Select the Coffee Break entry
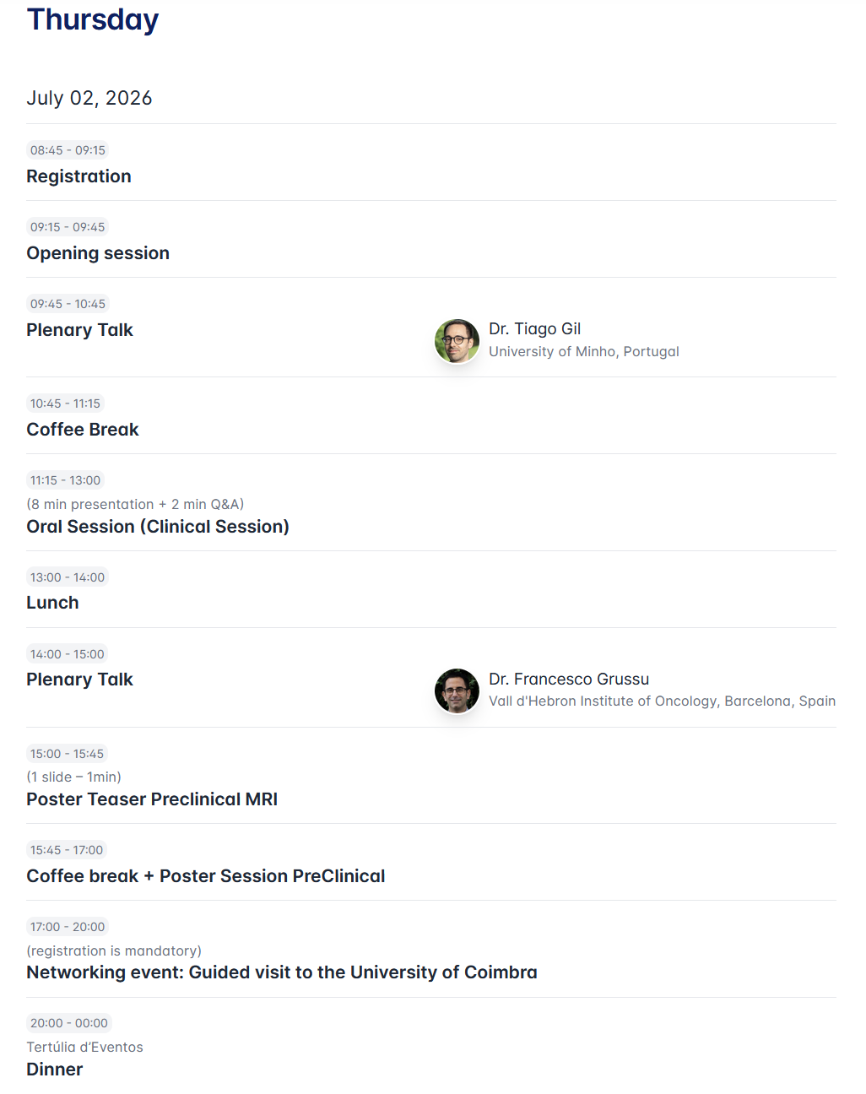The width and height of the screenshot is (866, 1094). (x=83, y=430)
